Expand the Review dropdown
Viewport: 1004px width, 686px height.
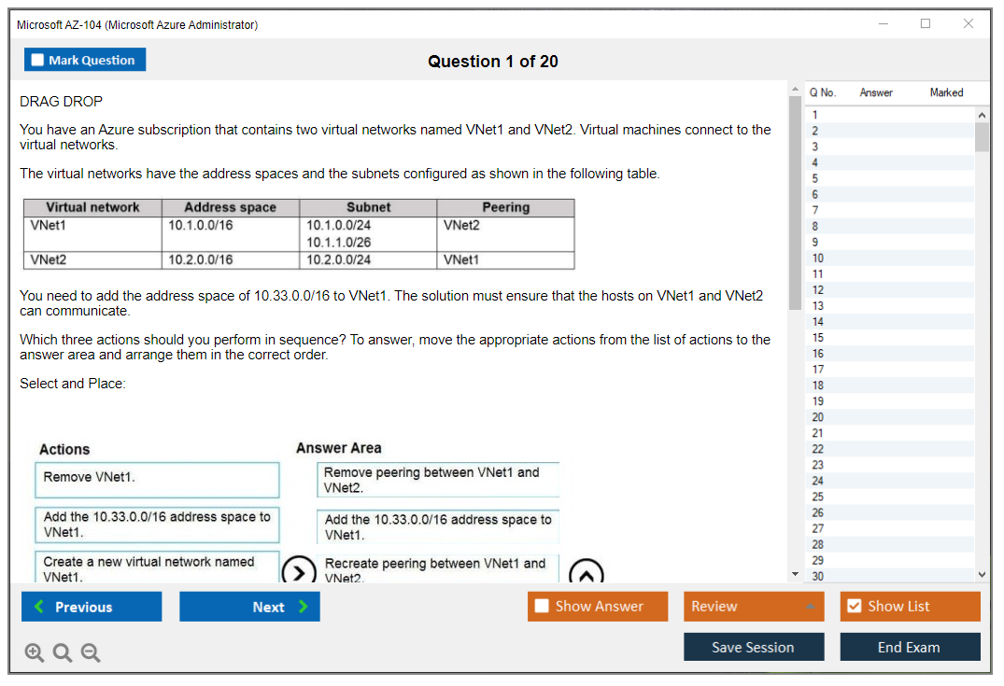[x=813, y=606]
